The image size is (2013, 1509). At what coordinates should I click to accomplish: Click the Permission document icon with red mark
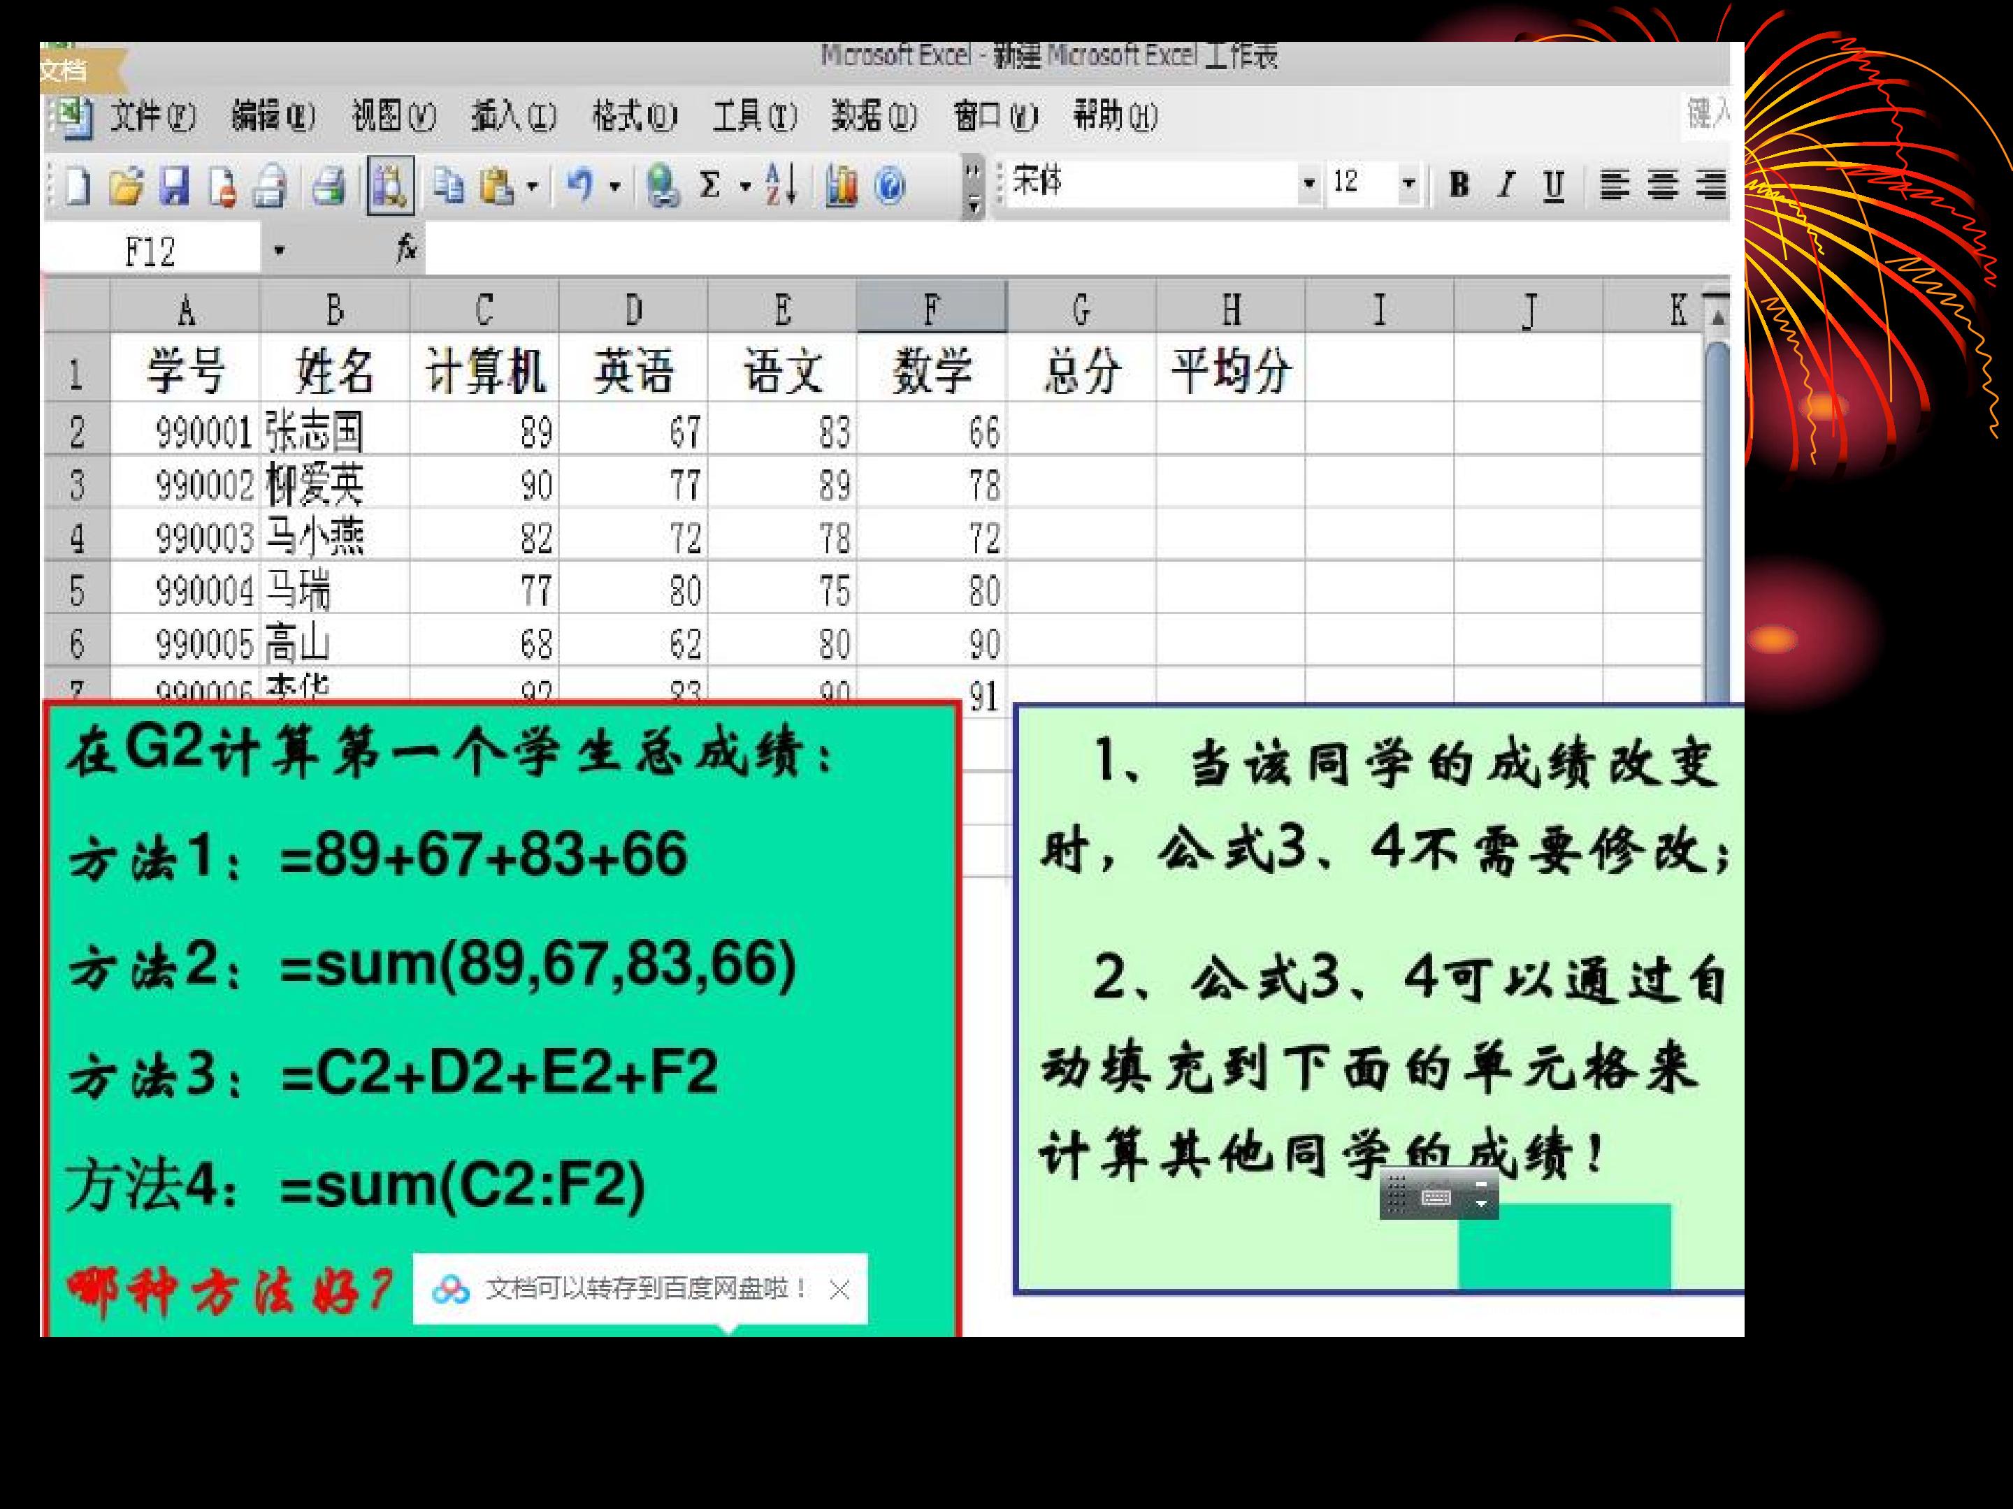[223, 187]
